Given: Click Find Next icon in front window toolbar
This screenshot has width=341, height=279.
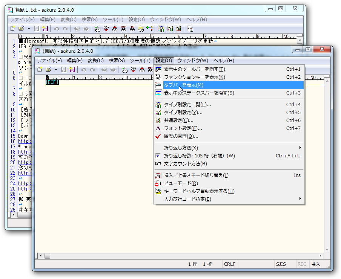Looking at the screenshot, I should 133,70.
